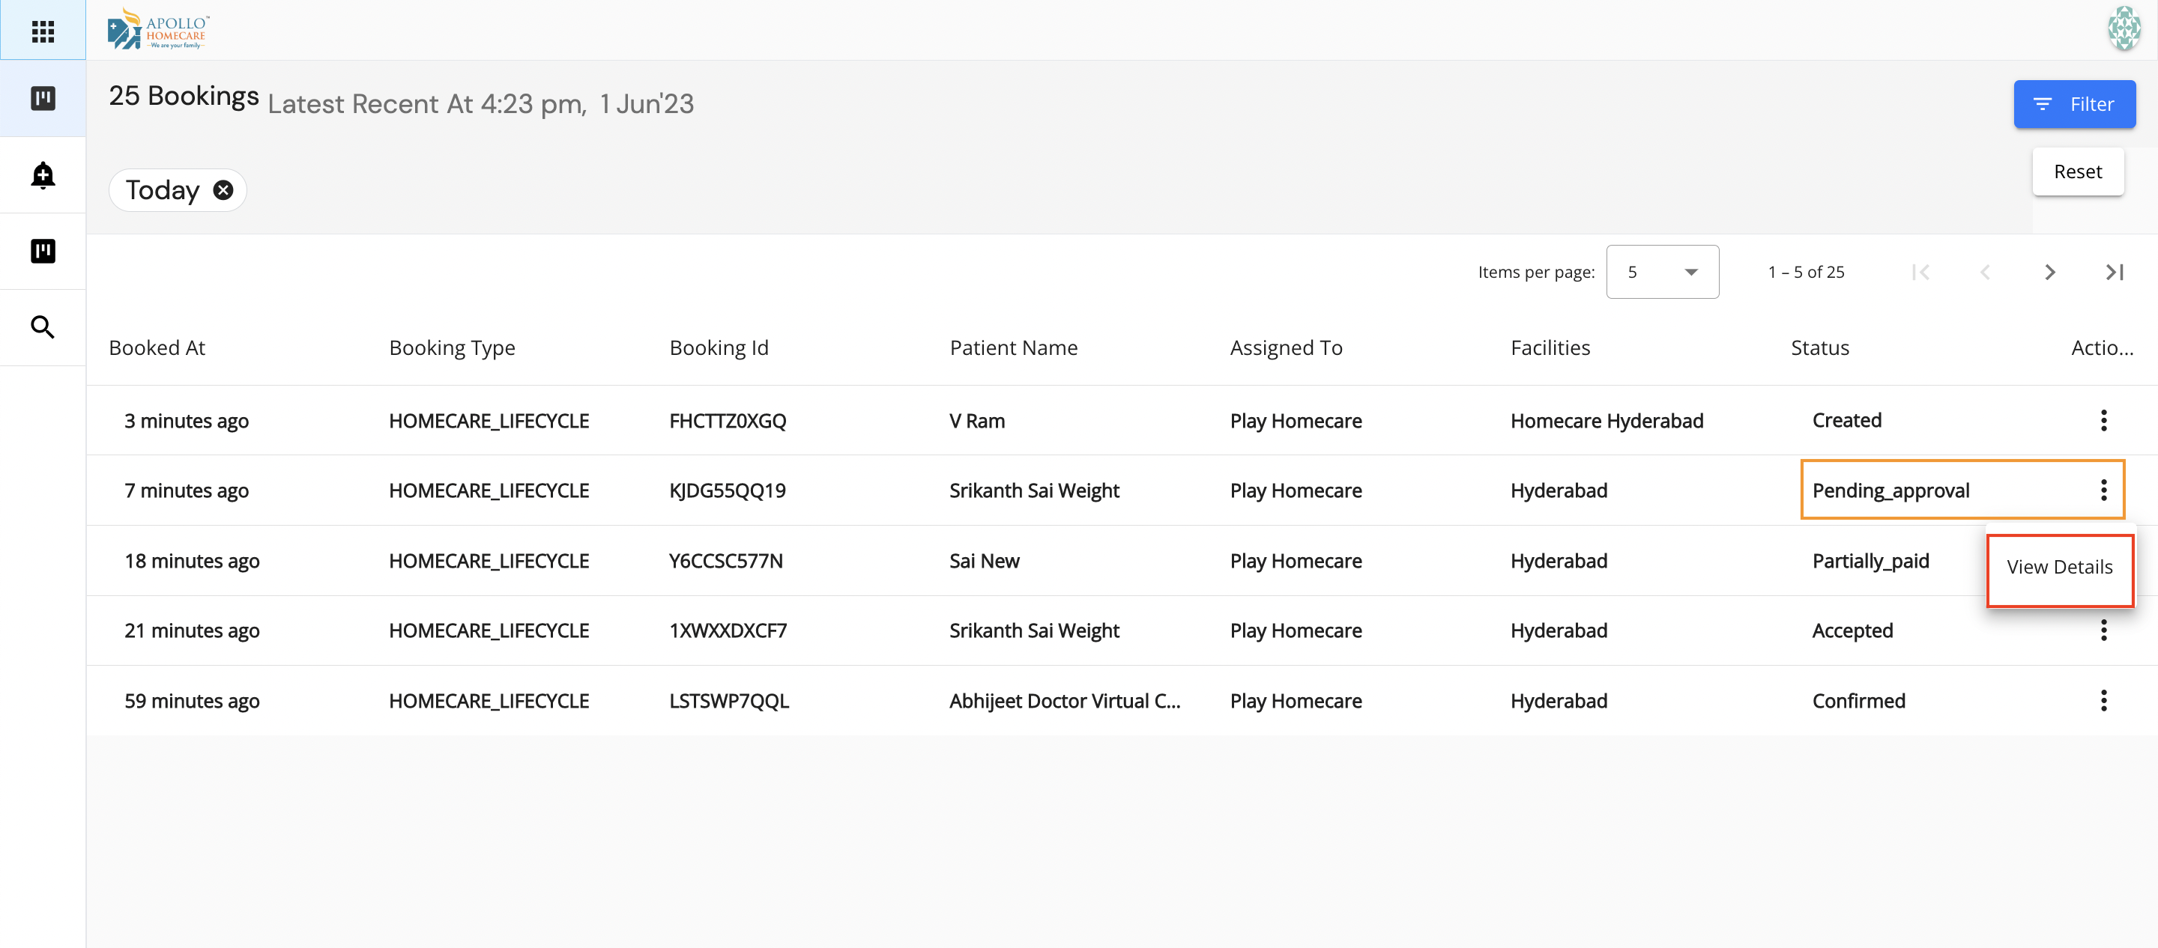This screenshot has width=2158, height=948.
Task: Click the Booked At column header
Action: click(157, 347)
